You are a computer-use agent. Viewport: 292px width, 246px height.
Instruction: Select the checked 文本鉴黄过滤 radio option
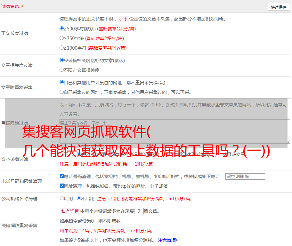click(79, 154)
